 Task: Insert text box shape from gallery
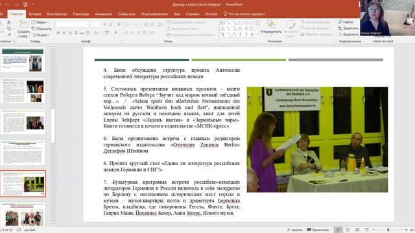(x=222, y=23)
